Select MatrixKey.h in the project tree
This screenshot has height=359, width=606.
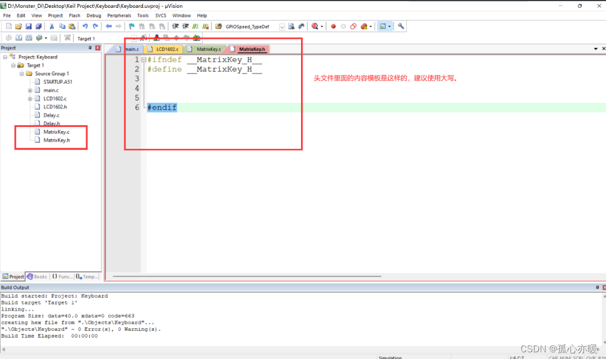(56, 140)
